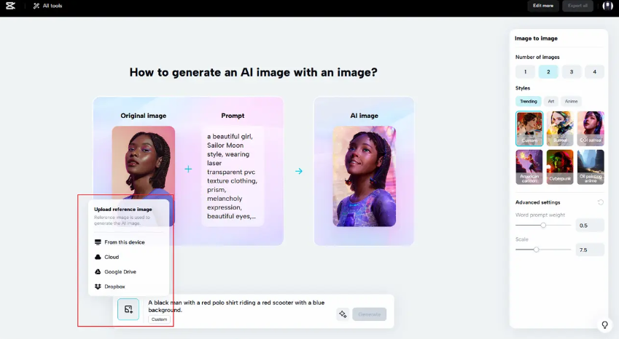Click the AI image example result

pyautogui.click(x=364, y=176)
